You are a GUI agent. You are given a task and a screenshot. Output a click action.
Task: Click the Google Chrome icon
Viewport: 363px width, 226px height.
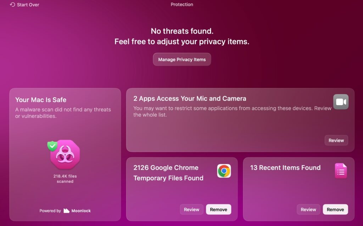[x=224, y=171]
